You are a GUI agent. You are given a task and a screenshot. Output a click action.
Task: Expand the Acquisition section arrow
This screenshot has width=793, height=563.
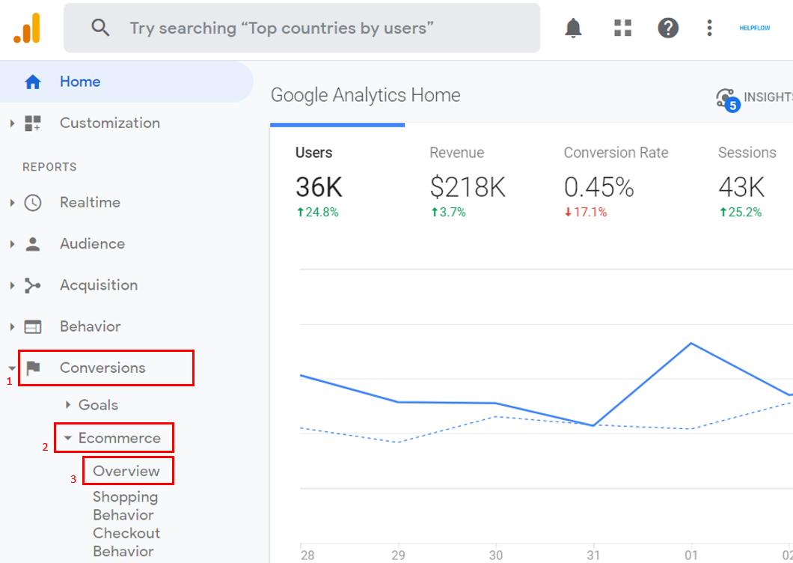pyautogui.click(x=12, y=285)
